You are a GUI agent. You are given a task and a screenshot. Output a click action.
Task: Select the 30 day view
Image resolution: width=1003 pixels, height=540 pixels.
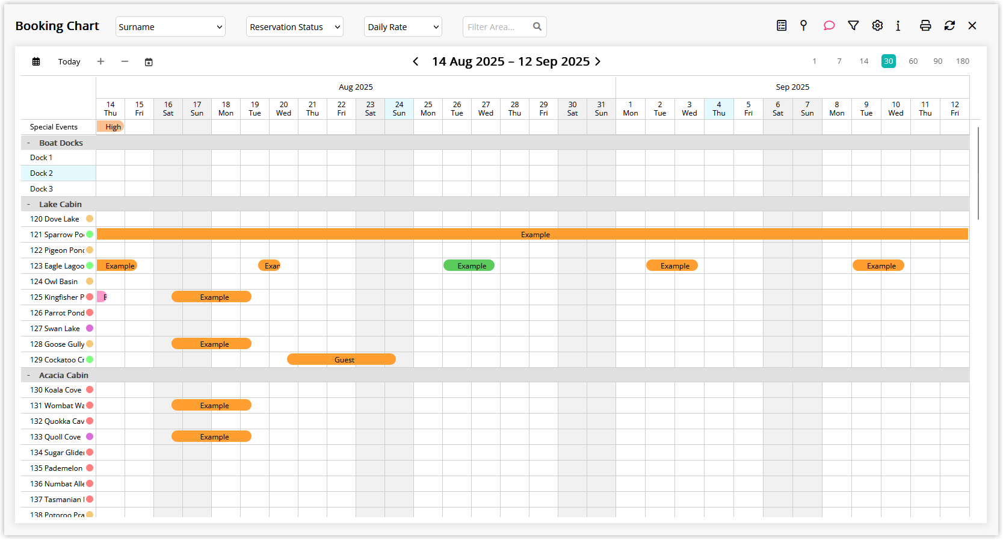coord(889,61)
